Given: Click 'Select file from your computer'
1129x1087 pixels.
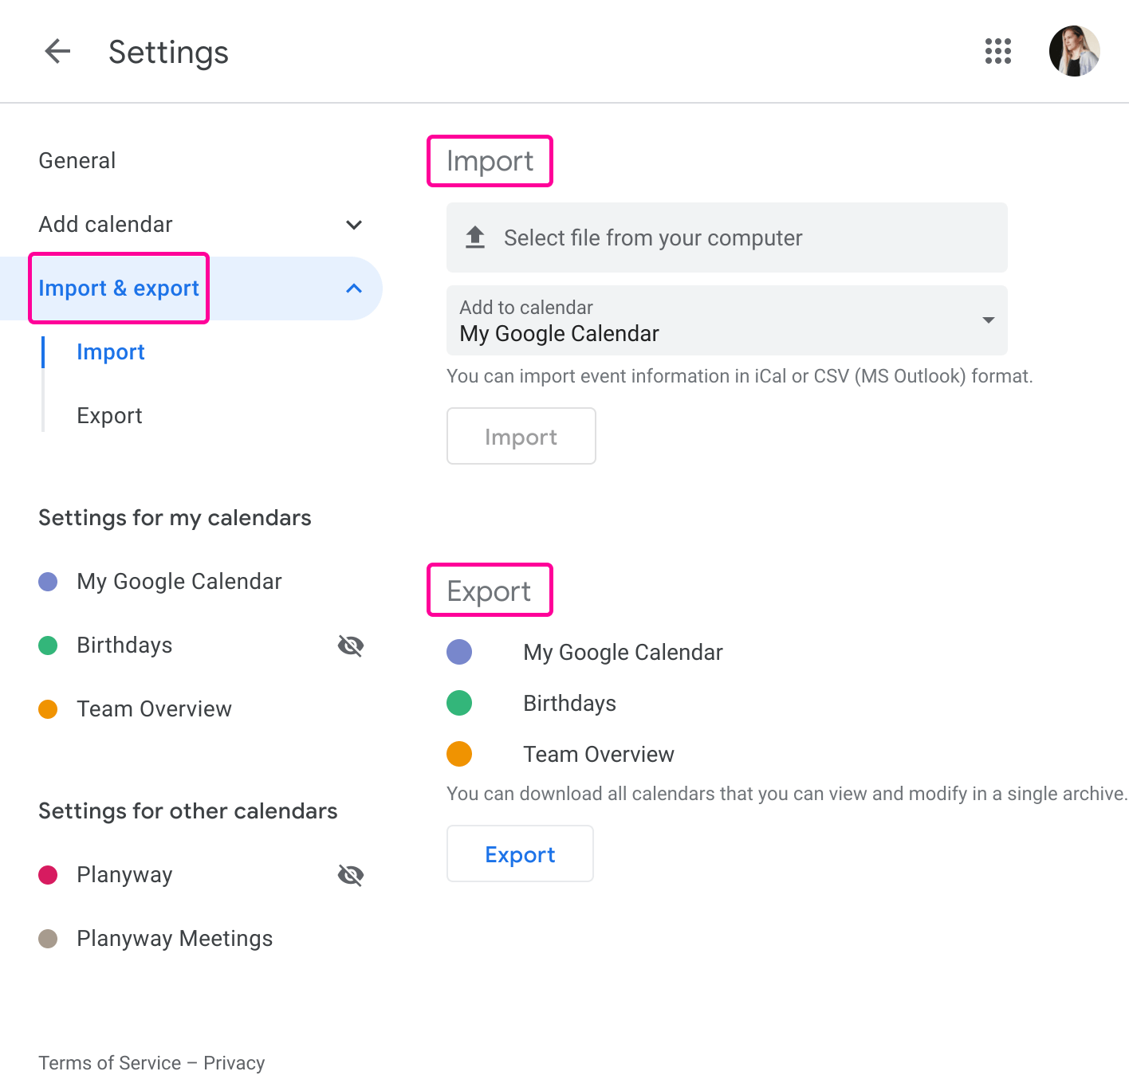Looking at the screenshot, I should click(x=652, y=237).
